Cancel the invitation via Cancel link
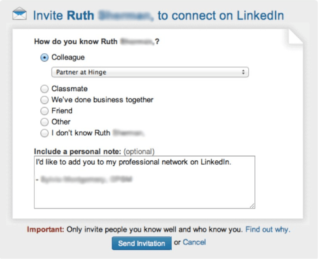The image size is (318, 259). click(194, 242)
